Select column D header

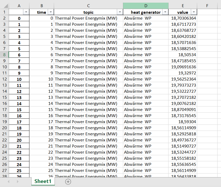146,6
